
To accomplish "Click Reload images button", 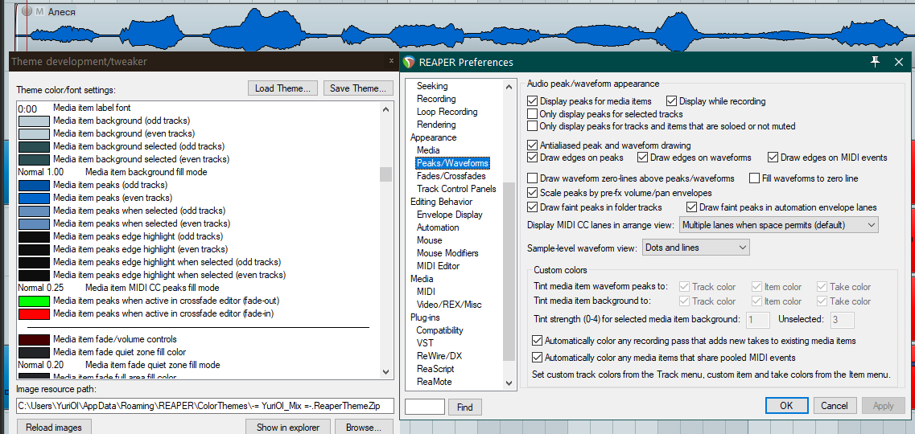I will click(x=54, y=427).
